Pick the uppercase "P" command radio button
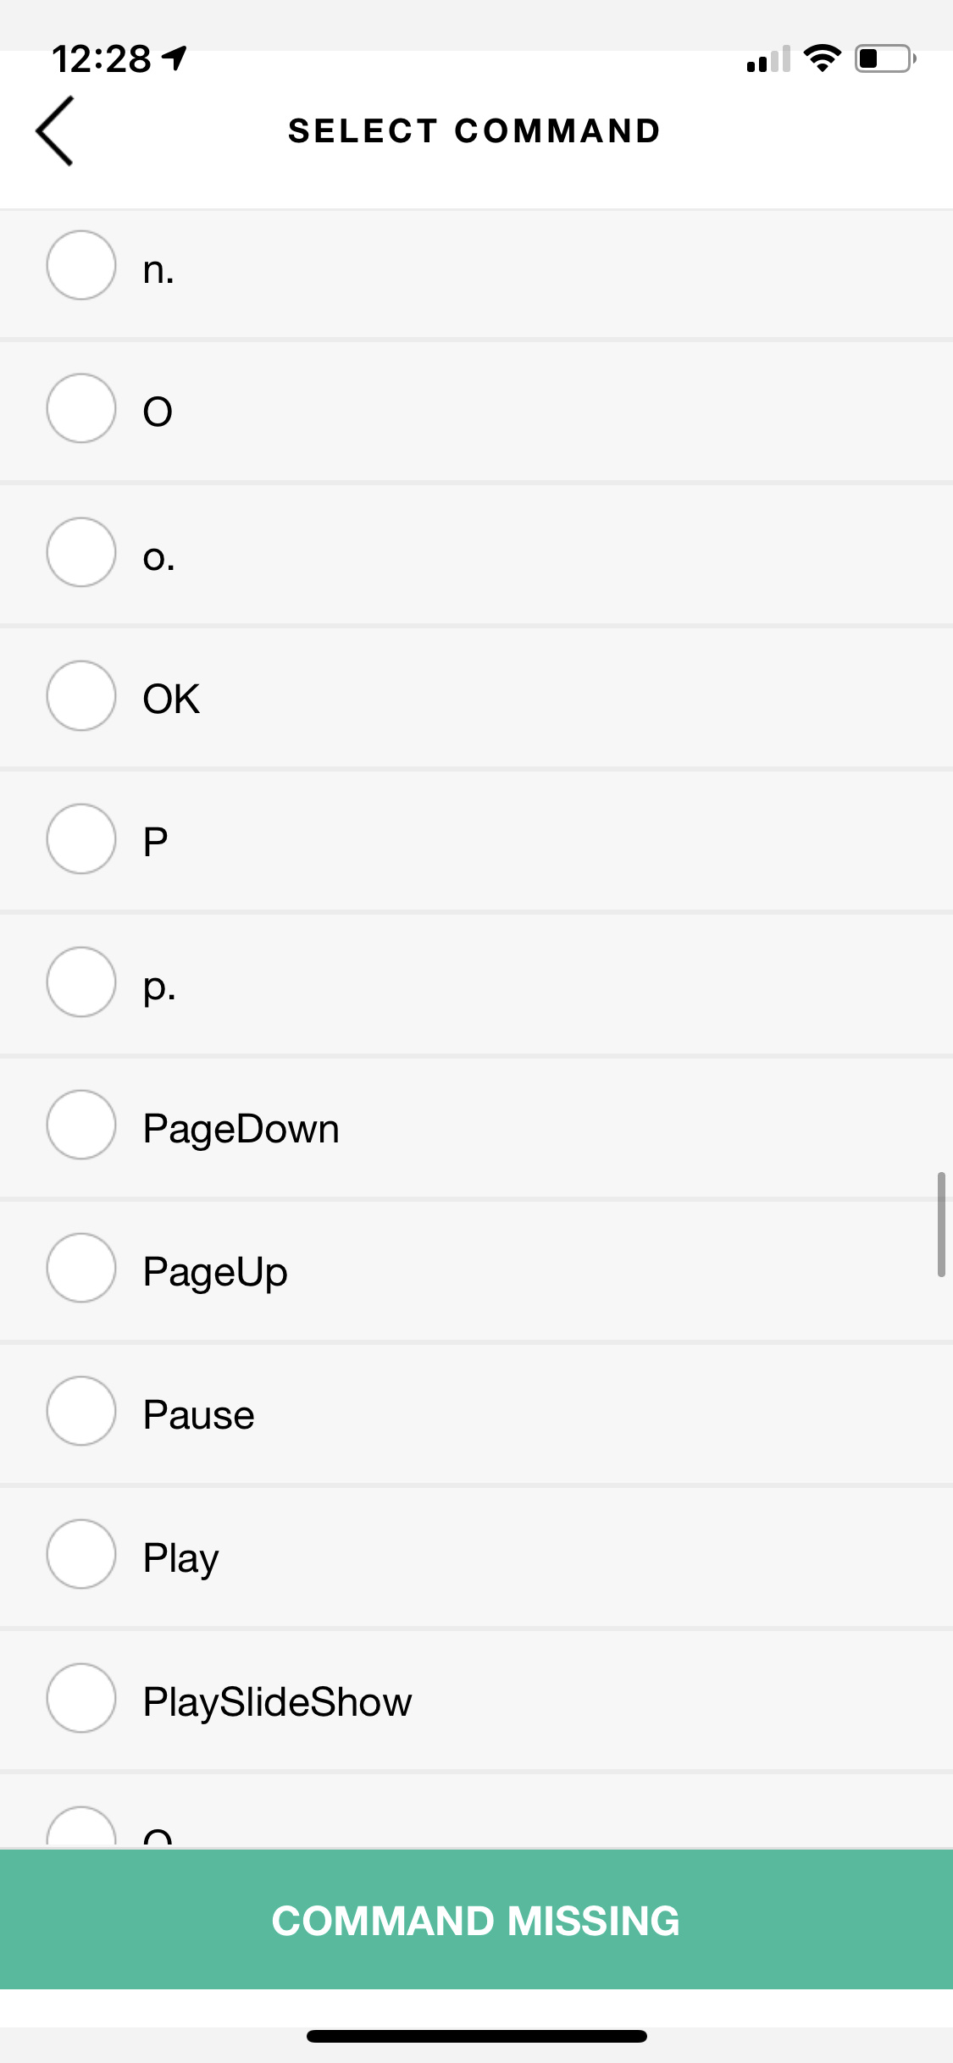The height and width of the screenshot is (2063, 953). 81,838
